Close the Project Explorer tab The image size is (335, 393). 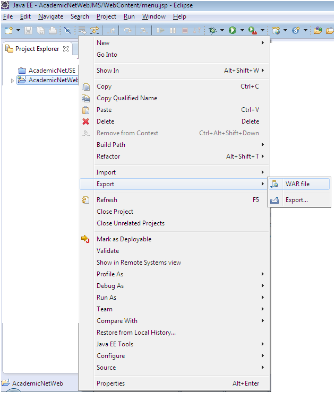click(66, 49)
